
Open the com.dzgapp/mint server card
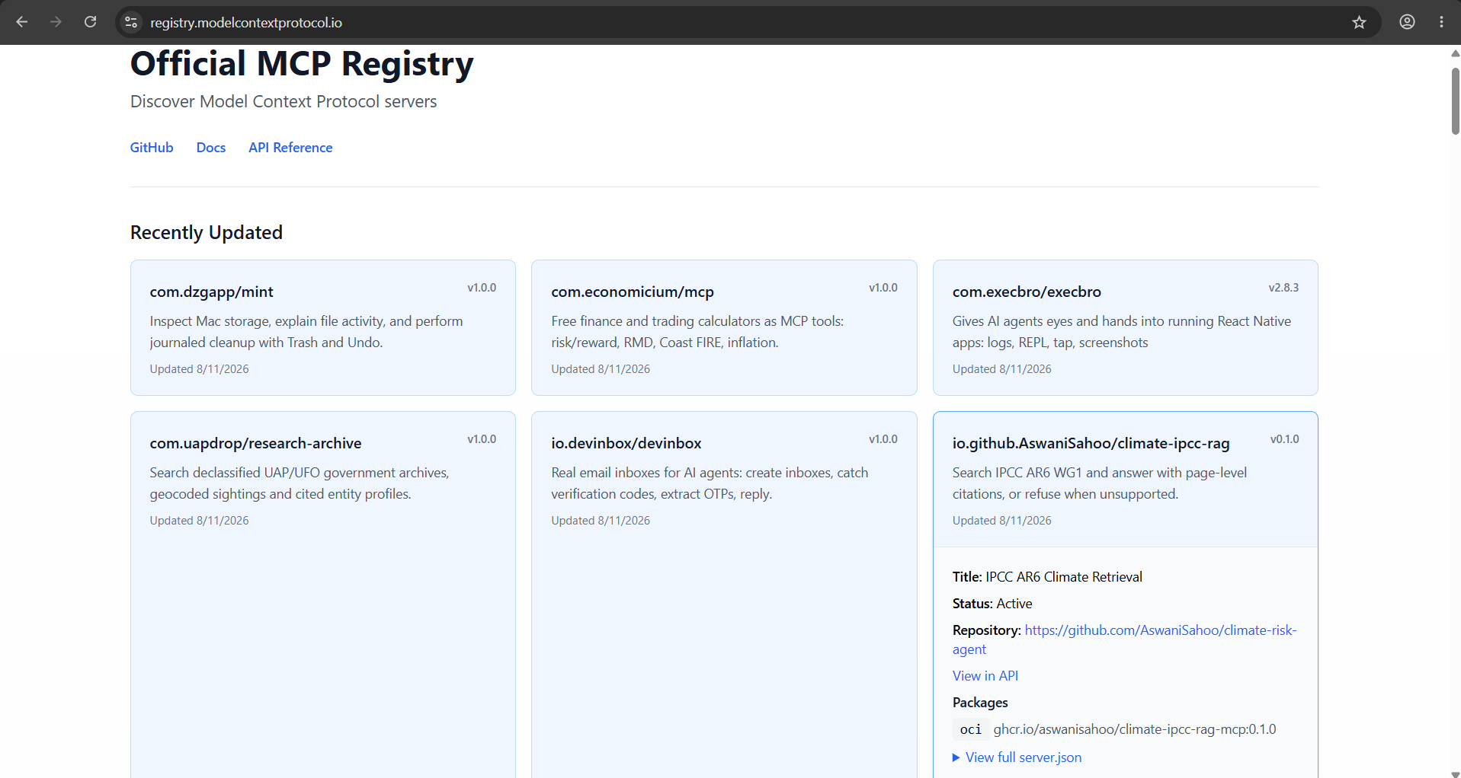[x=323, y=327]
